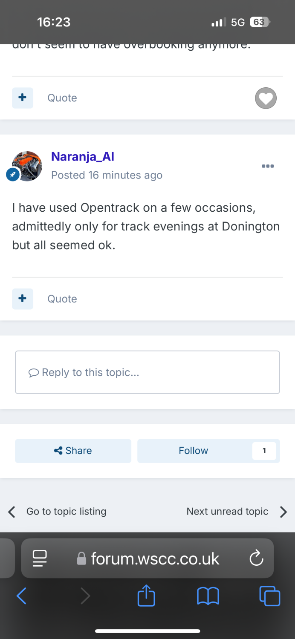Open the Naranja_AI profile link
The image size is (295, 639).
[83, 157]
